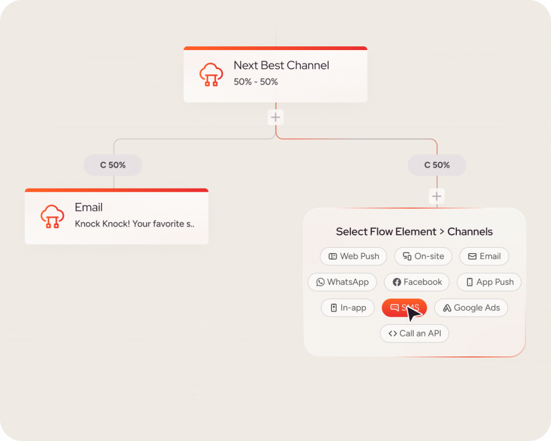Open the Next Best Channel cloud icon

(x=211, y=74)
